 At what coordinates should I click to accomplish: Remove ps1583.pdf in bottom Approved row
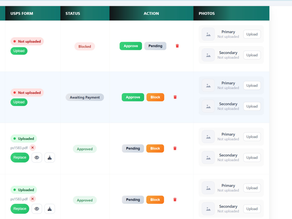(33, 199)
